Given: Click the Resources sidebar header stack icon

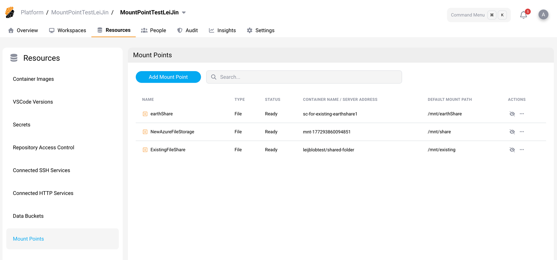Looking at the screenshot, I should (x=14, y=58).
